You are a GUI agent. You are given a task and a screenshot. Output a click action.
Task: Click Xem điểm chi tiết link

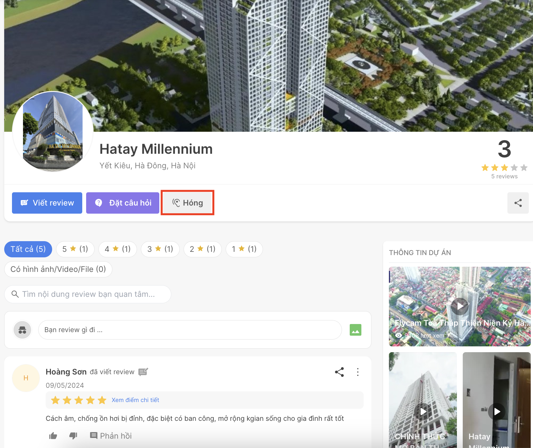click(135, 400)
